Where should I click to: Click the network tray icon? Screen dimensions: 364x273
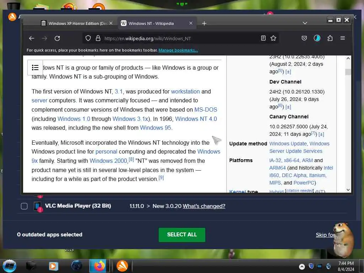point(320,266)
